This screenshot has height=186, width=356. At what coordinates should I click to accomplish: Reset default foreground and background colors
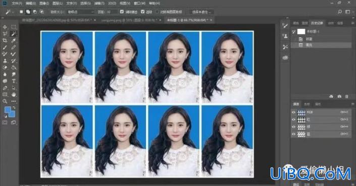pyautogui.click(x=5, y=116)
